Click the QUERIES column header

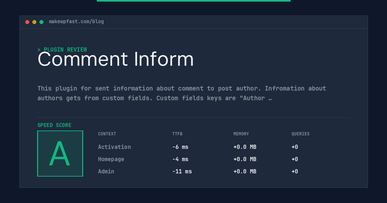[301, 134]
